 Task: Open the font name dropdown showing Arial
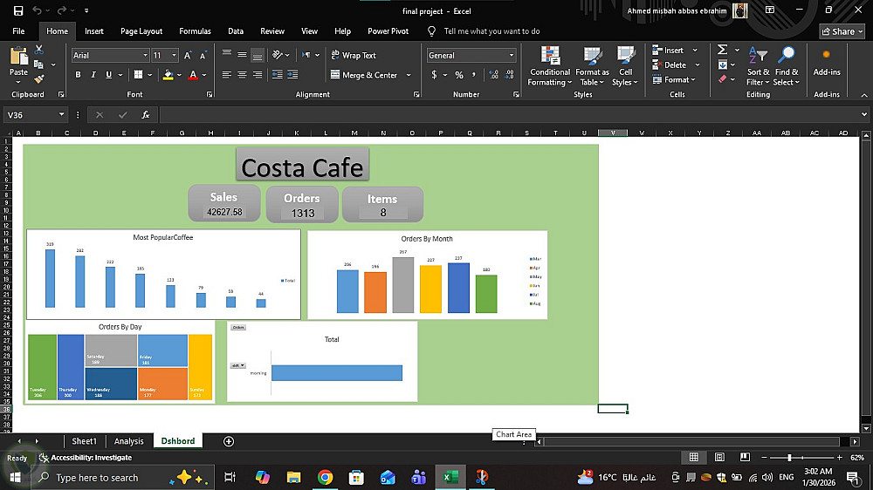(109, 55)
